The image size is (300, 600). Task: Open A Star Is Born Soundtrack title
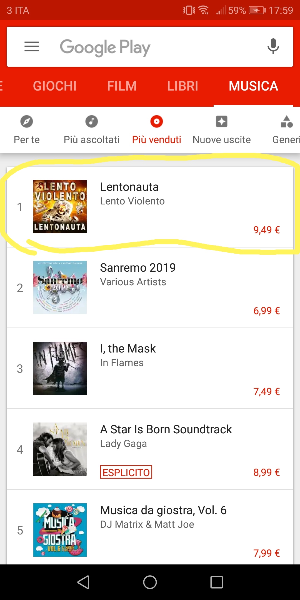click(166, 429)
